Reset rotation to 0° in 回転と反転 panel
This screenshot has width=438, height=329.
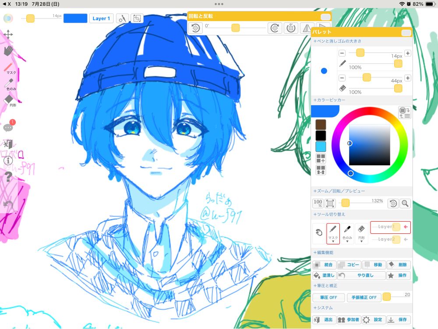tap(291, 28)
